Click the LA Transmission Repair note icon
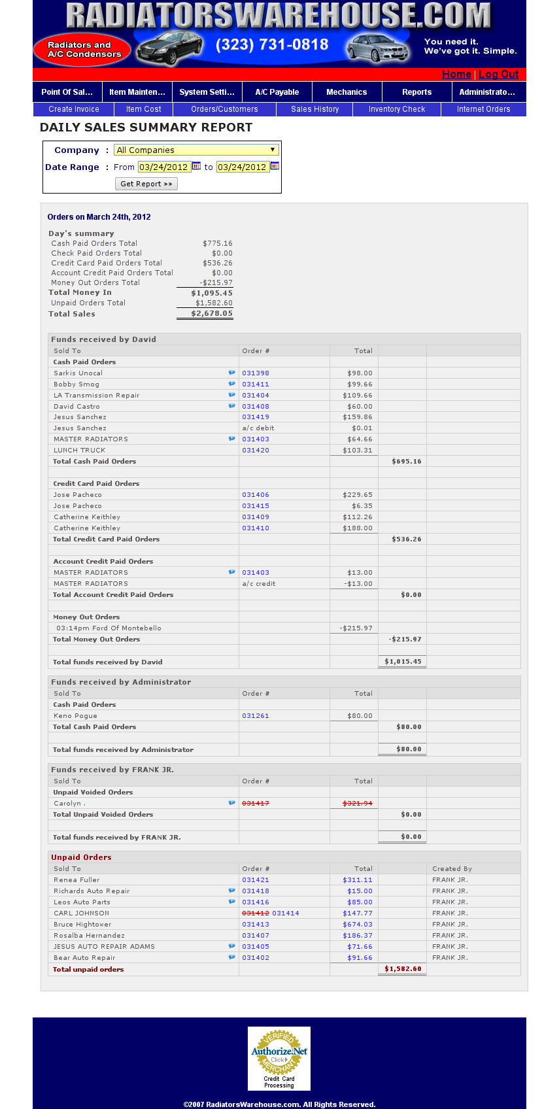Image resolution: width=559 pixels, height=1109 pixels. click(231, 395)
